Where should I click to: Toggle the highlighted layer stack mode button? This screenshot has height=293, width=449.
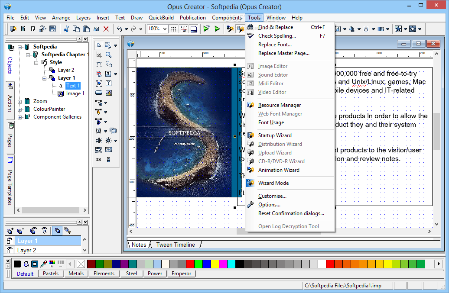(x=57, y=231)
